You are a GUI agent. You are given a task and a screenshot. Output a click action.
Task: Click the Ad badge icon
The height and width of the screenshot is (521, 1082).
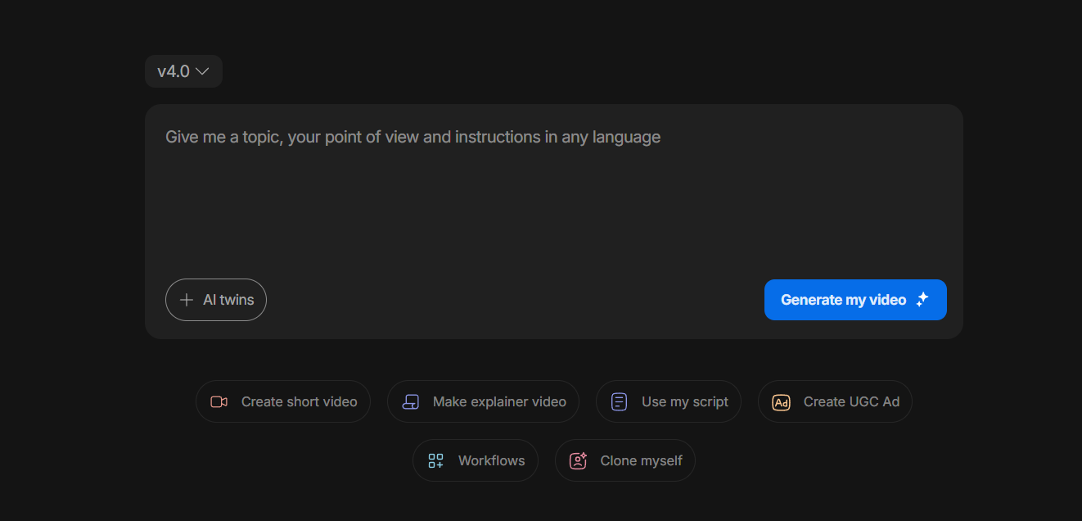click(x=782, y=402)
